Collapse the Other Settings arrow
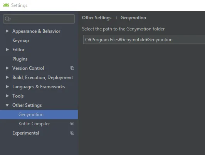The image size is (205, 155). [x=7, y=105]
